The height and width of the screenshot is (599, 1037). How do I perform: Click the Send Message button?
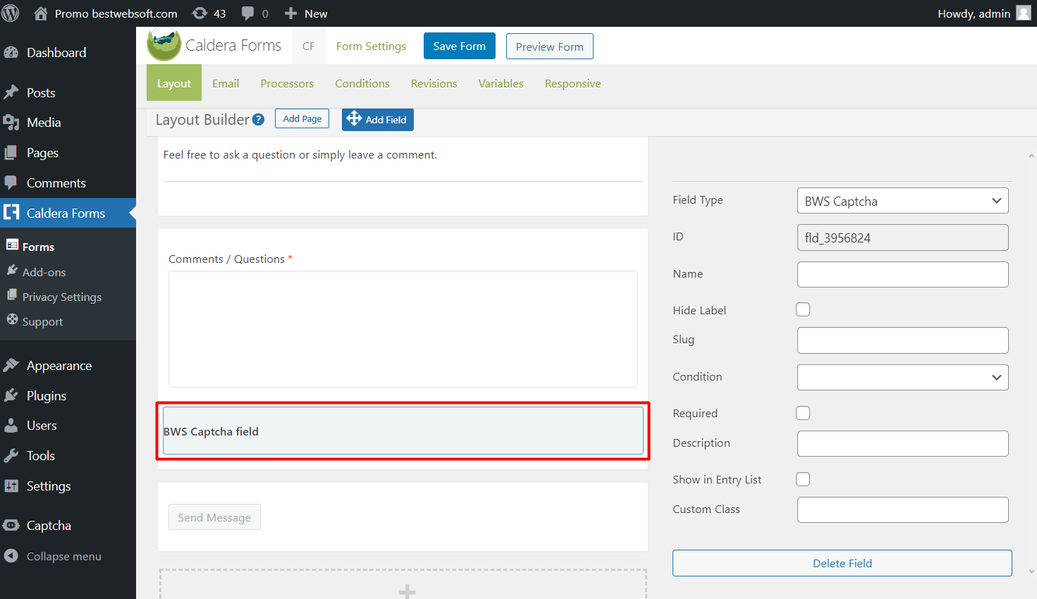point(214,517)
